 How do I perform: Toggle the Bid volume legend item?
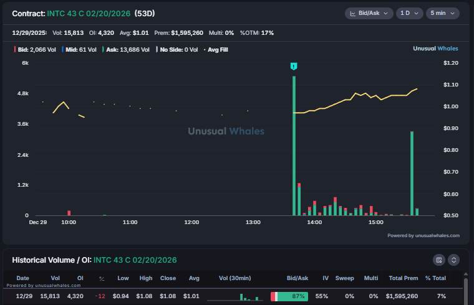pyautogui.click(x=35, y=50)
